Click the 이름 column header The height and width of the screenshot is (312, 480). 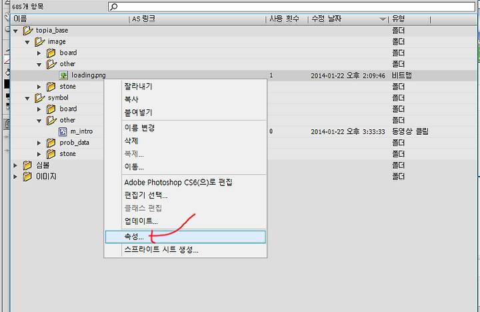[x=69, y=19]
